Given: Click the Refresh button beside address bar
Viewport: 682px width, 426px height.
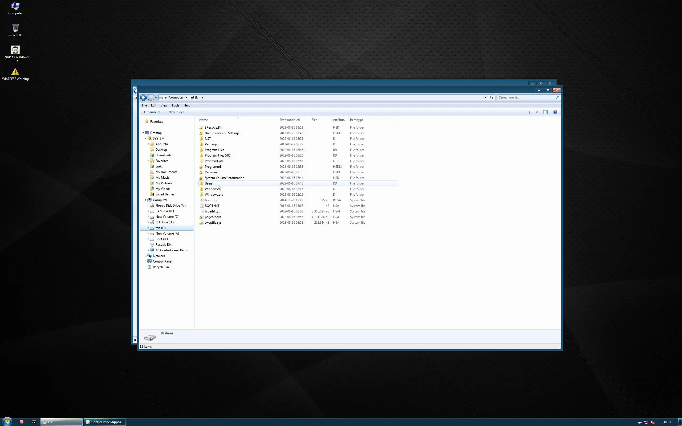Looking at the screenshot, I should tap(492, 97).
